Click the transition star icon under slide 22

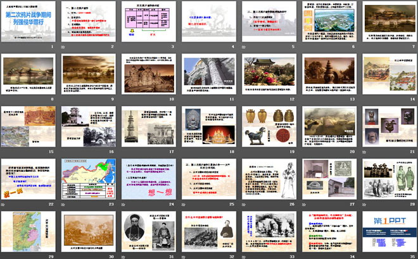tap(3, 205)
